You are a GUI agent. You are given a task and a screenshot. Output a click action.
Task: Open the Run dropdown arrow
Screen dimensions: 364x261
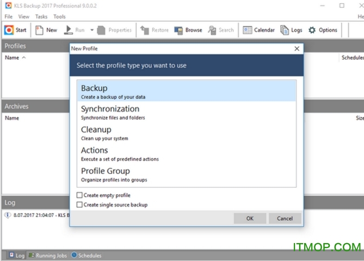tap(92, 30)
